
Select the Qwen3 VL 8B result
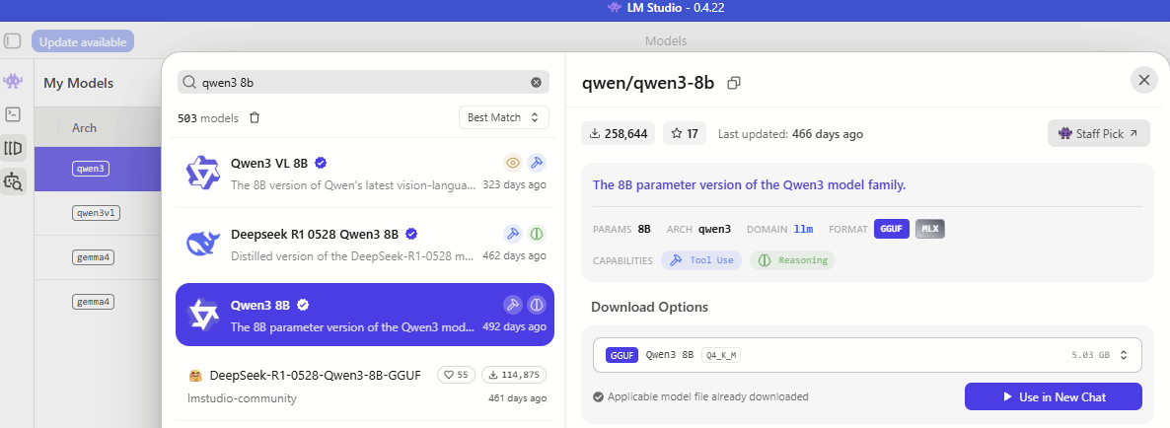(365, 173)
